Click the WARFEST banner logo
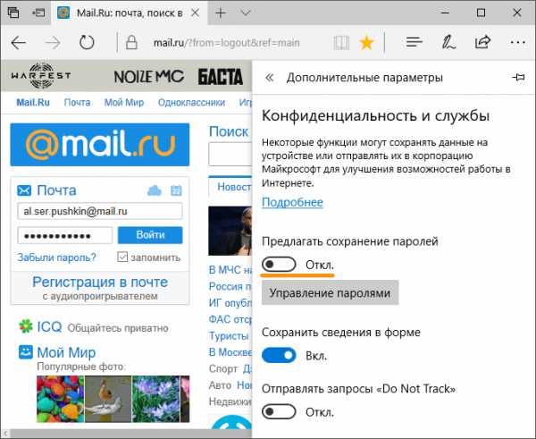Viewport: 536px width, 439px height. click(x=41, y=76)
